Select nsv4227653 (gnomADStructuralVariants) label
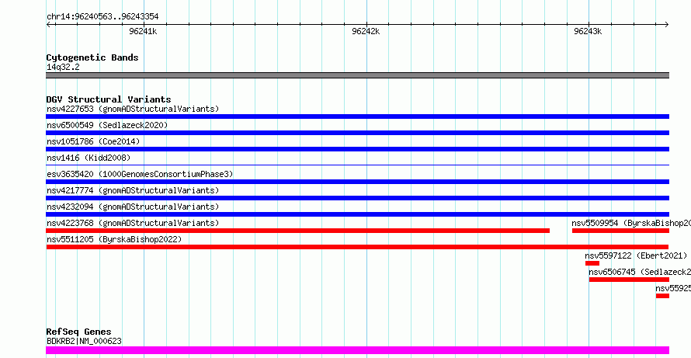The width and height of the screenshot is (691, 358). coord(133,109)
